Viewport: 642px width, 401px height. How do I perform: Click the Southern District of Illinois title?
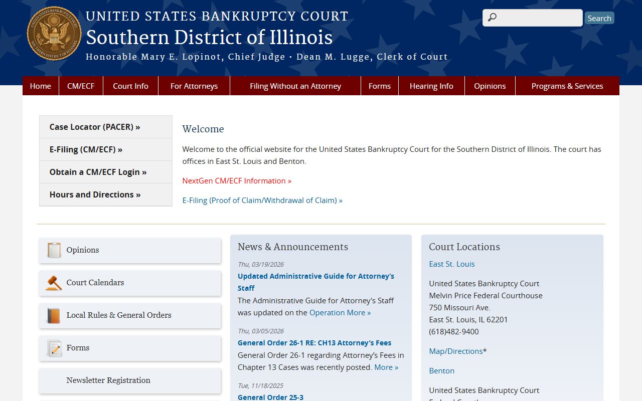pos(209,38)
